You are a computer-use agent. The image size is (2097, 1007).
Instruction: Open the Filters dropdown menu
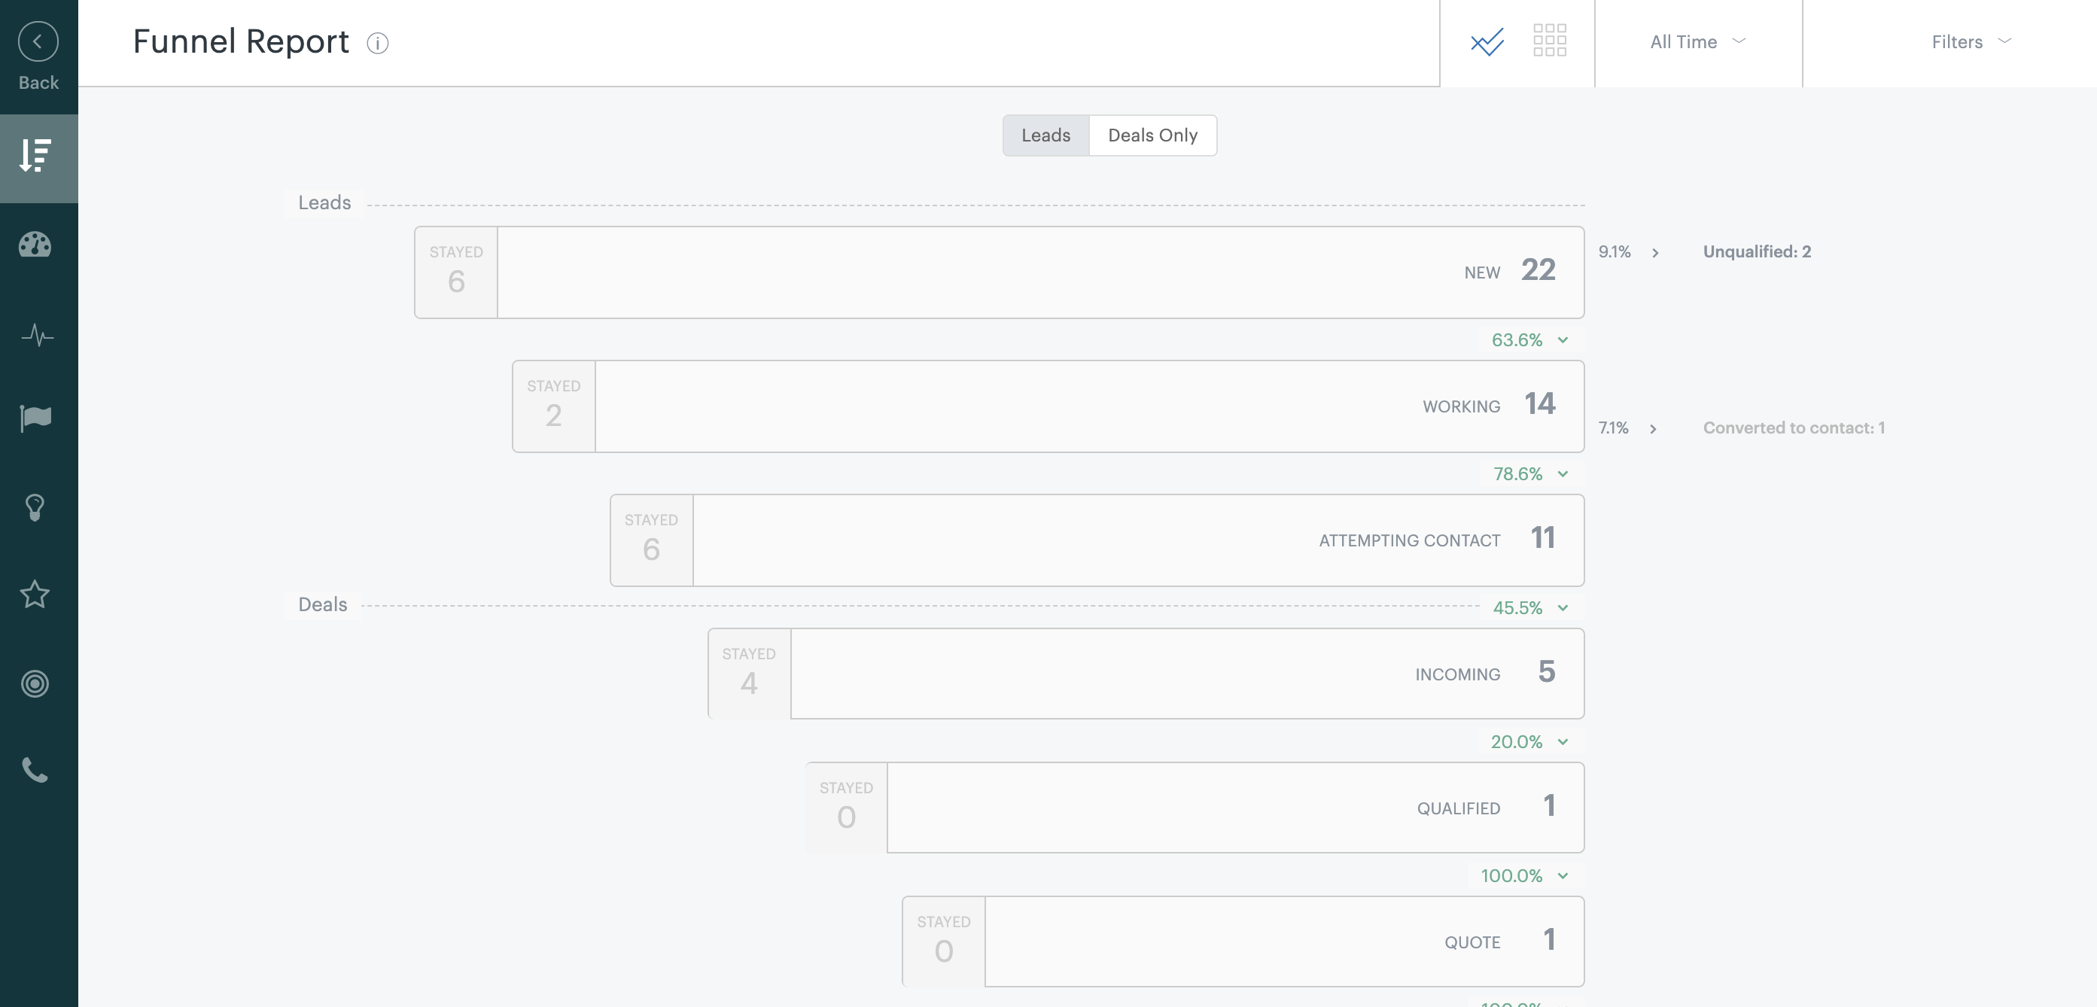(1968, 40)
